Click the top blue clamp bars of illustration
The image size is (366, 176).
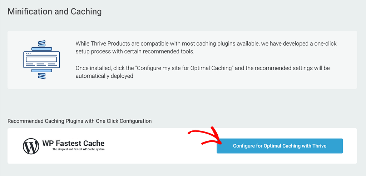pos(41,46)
